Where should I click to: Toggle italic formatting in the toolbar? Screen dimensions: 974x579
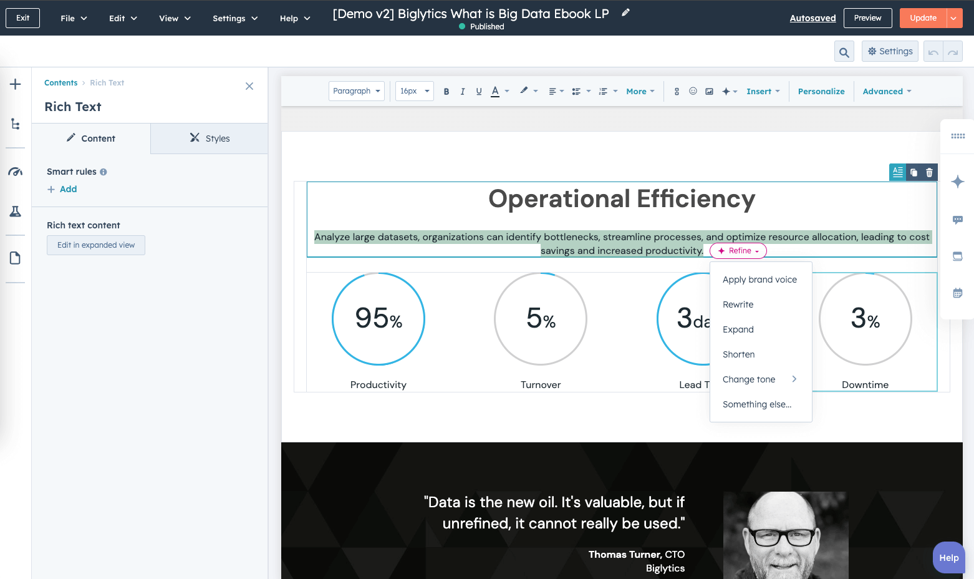click(462, 91)
